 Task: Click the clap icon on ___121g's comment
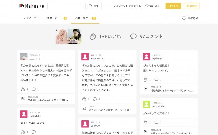point(23,89)
